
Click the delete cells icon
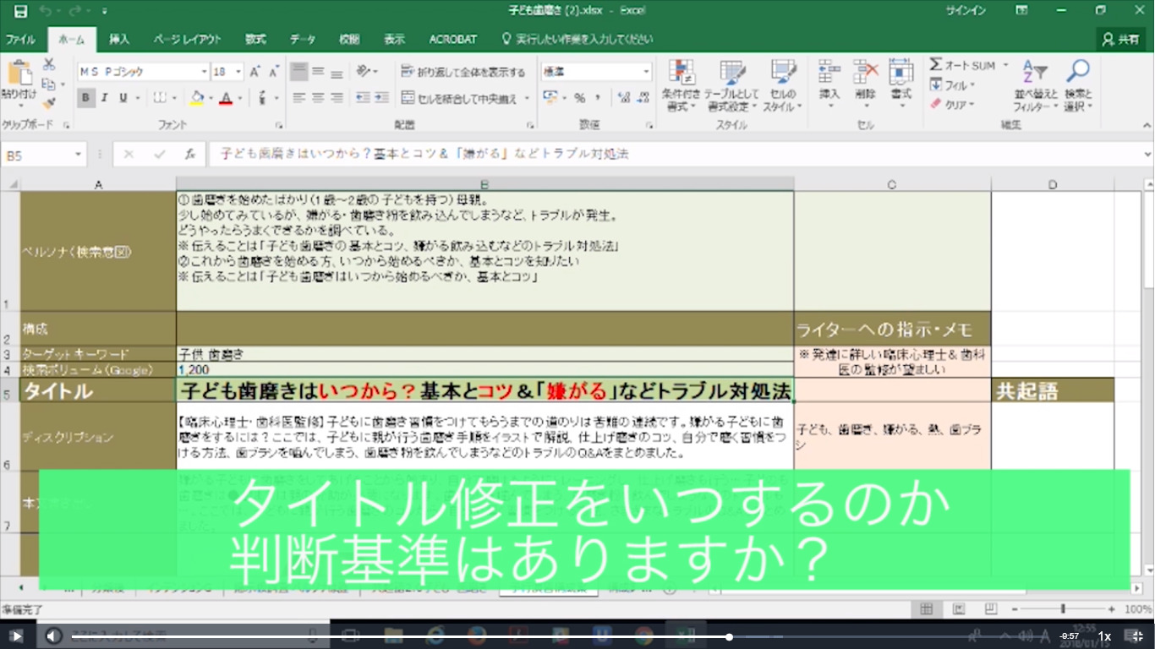[x=865, y=72]
